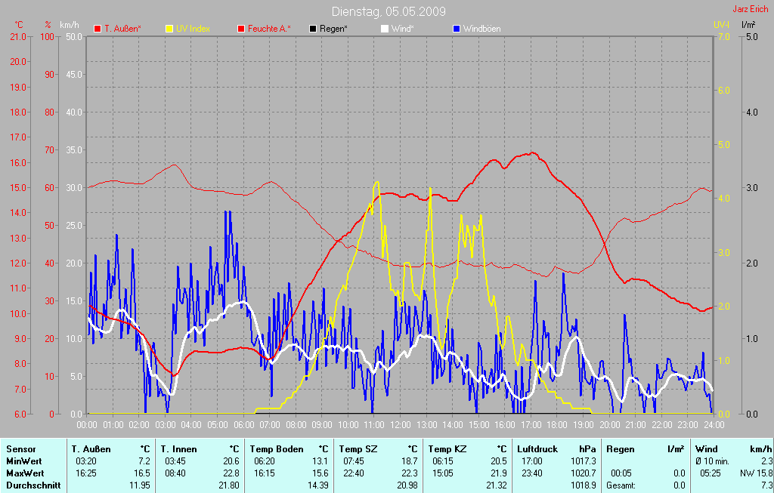This screenshot has width=774, height=493.
Task: Click the Temp KZ column header
Action: tap(446, 449)
